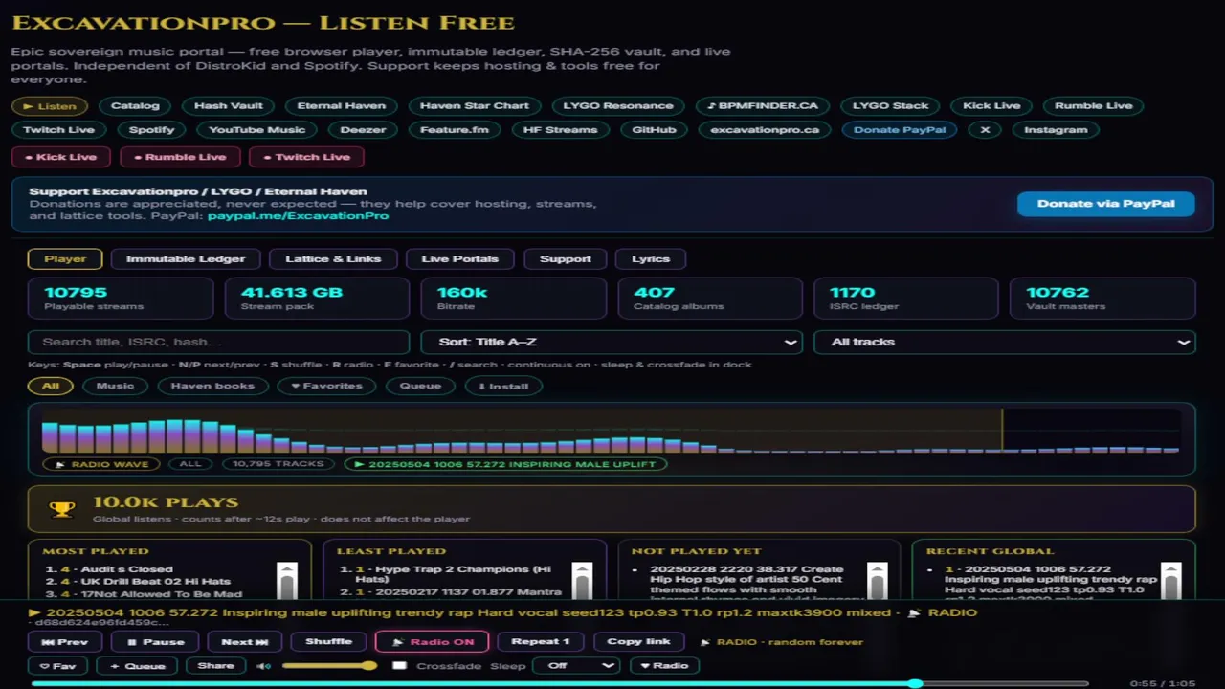
Task: Add current track using + Queue
Action: click(137, 665)
